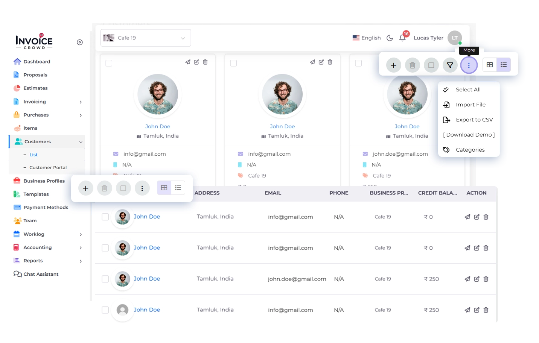Viewport: 539px width, 343px height.
Task: Expand the Invoicing sidebar menu
Action: pyautogui.click(x=48, y=102)
